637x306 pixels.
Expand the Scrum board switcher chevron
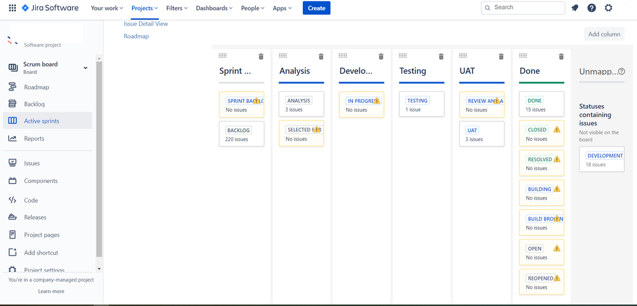click(x=85, y=68)
